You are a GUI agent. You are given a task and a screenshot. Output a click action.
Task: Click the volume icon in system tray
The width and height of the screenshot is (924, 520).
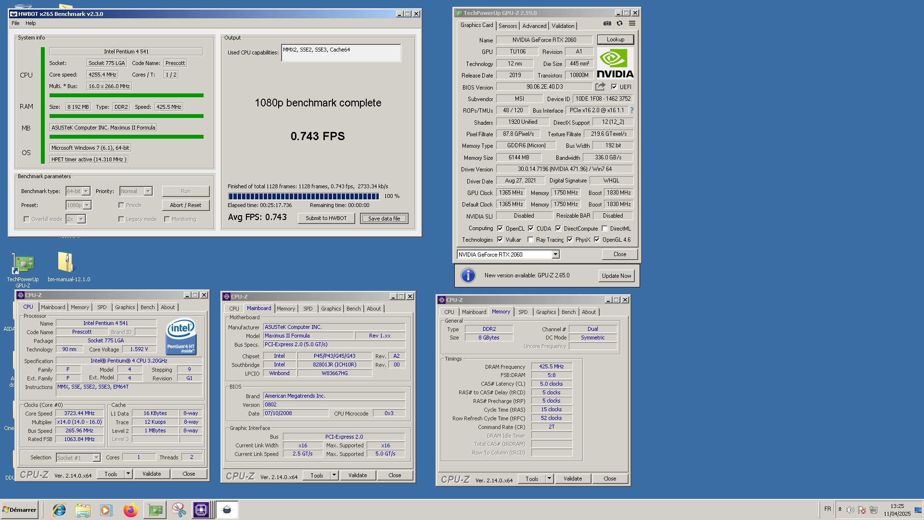850,510
